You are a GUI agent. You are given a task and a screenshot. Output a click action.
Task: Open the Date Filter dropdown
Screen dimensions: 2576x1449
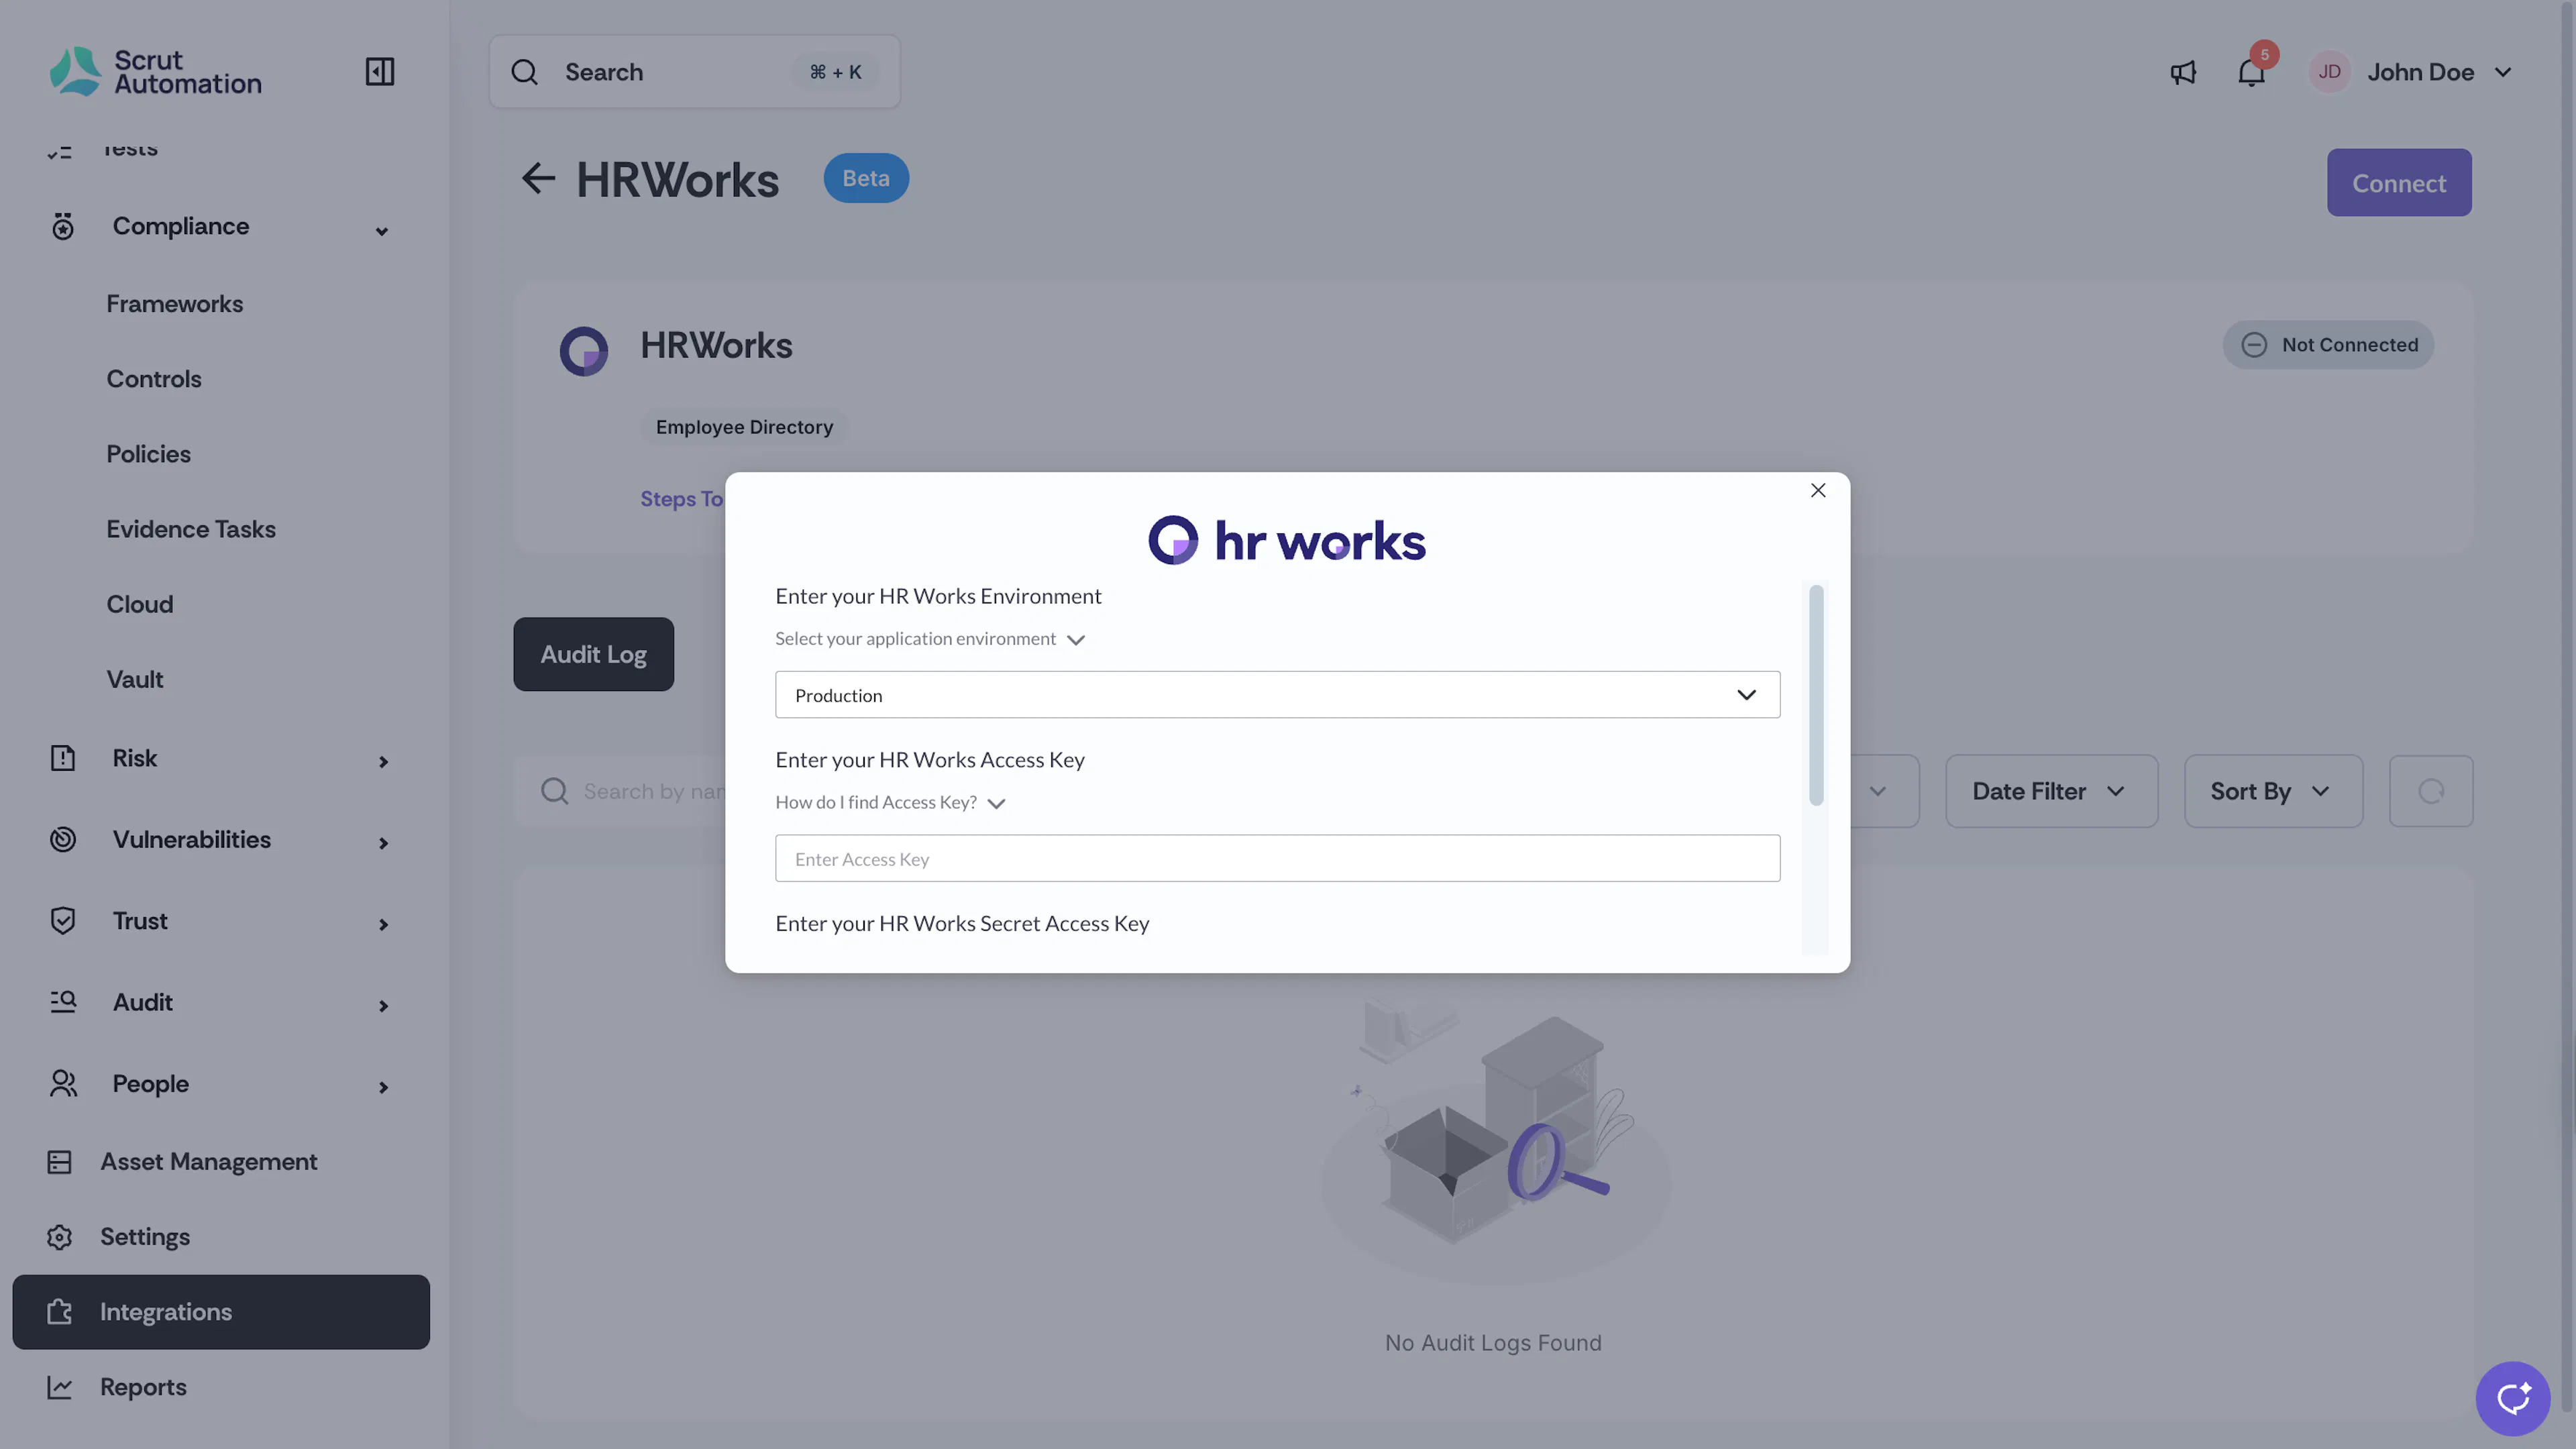tap(2051, 791)
